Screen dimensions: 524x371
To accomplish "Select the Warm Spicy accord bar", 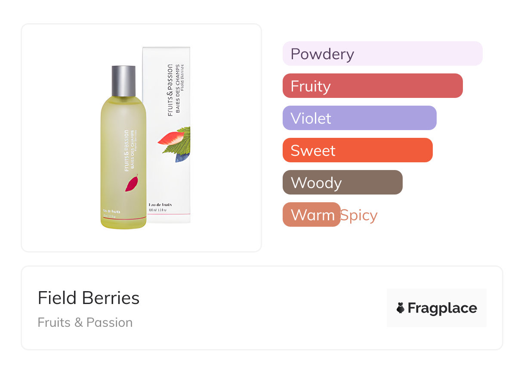I will (x=311, y=215).
